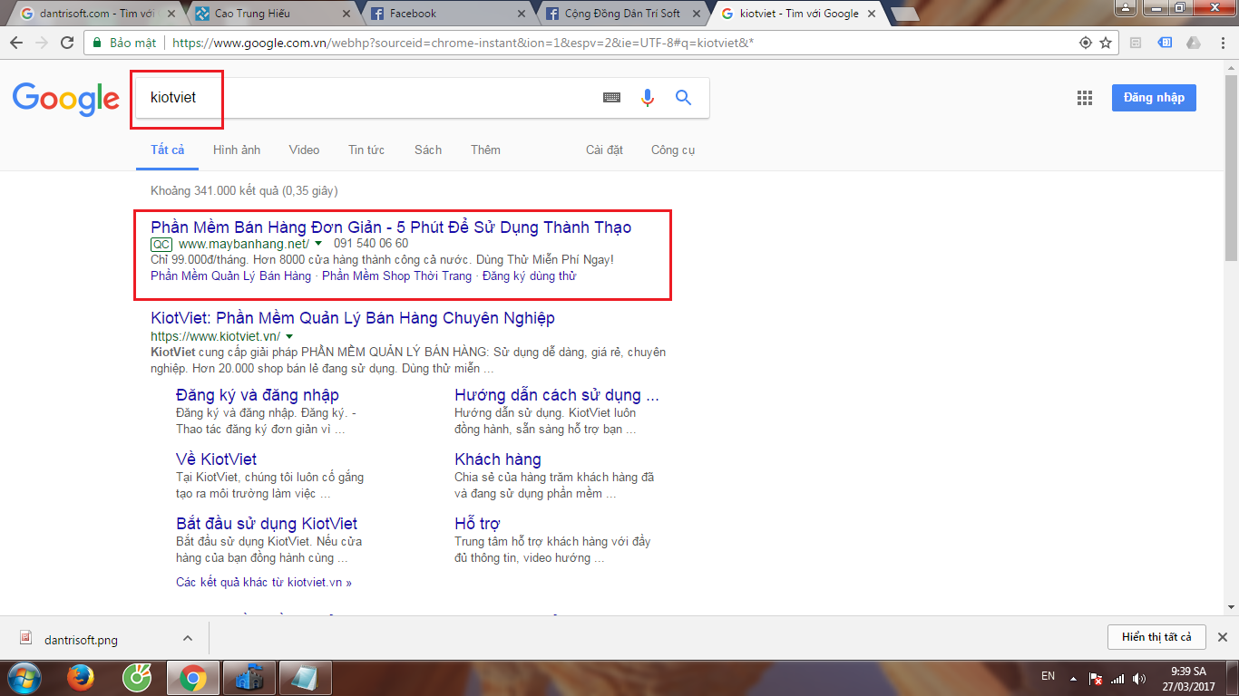Open the Đăng ký và đăng nhập sitelink
Viewport: 1239px width, 696px height.
point(258,395)
